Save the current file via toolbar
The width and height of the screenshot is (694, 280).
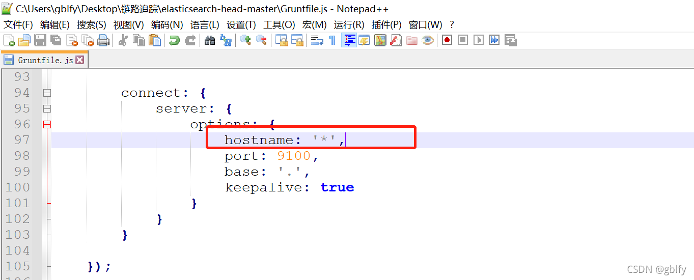40,40
